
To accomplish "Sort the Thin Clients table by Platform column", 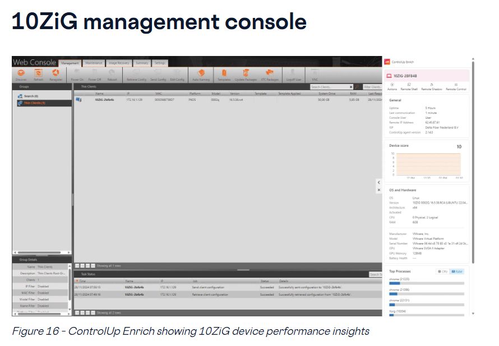I will pos(195,93).
